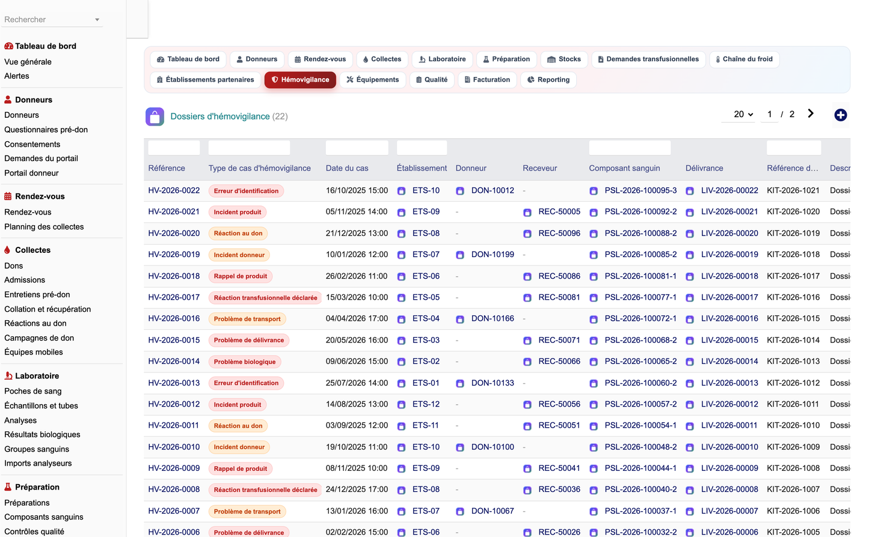Viewport: 869px width, 537px height.
Task: Click establishment icon beside ETS-11
Action: coord(401,426)
